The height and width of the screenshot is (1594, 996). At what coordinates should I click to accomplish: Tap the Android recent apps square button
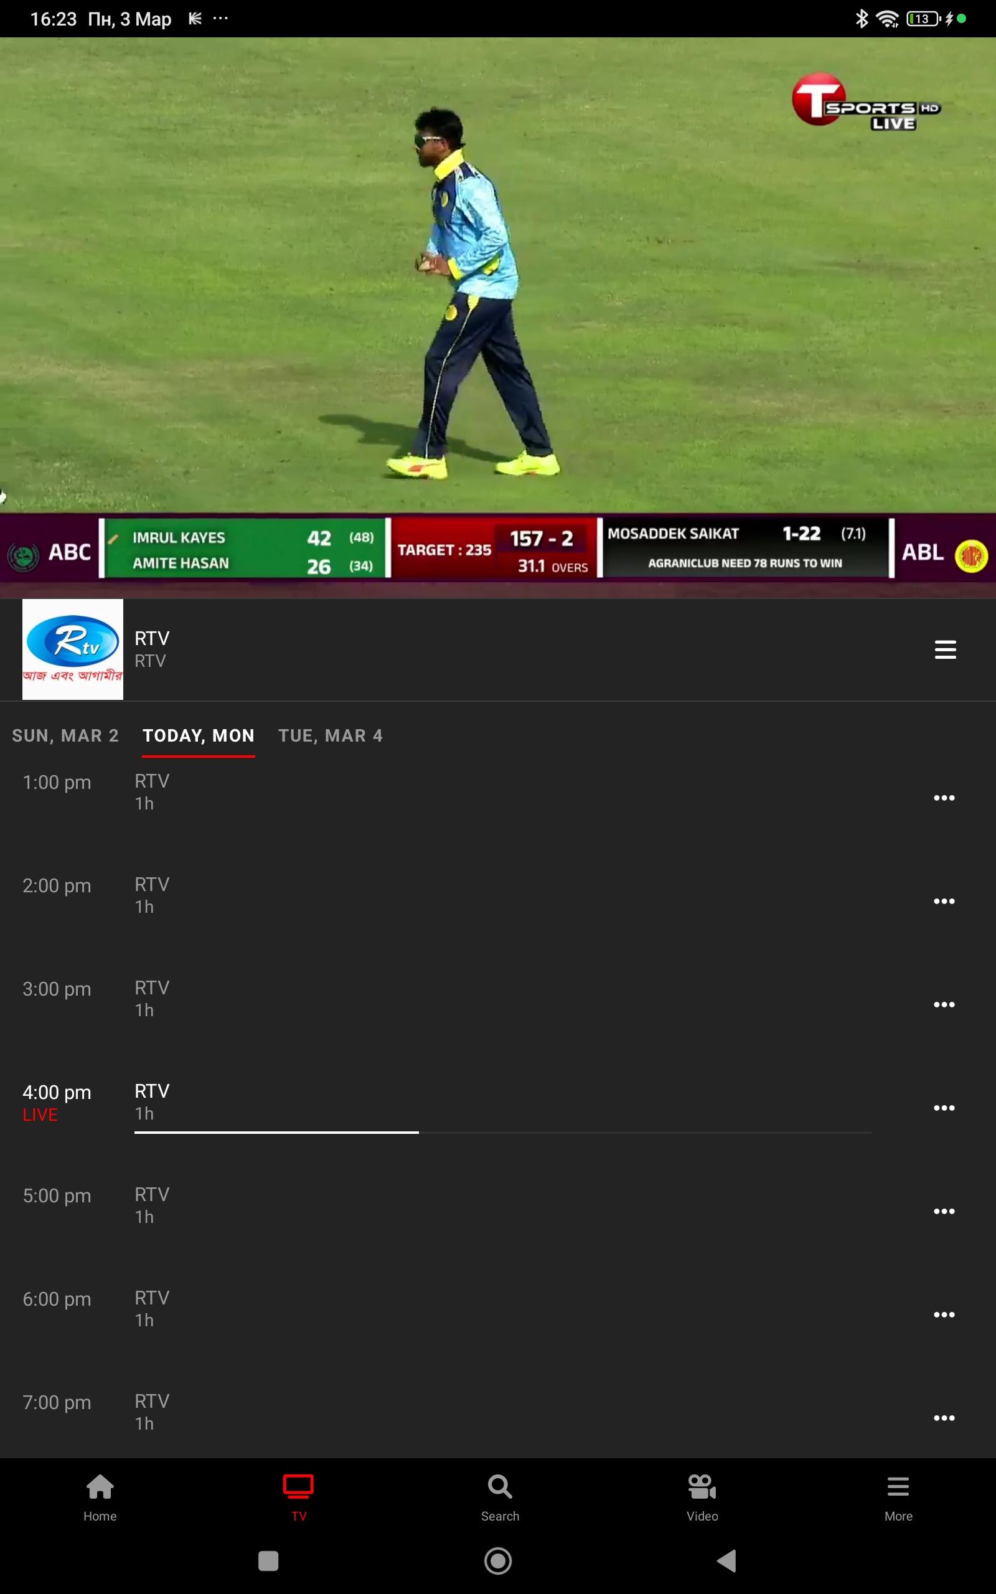point(268,1560)
